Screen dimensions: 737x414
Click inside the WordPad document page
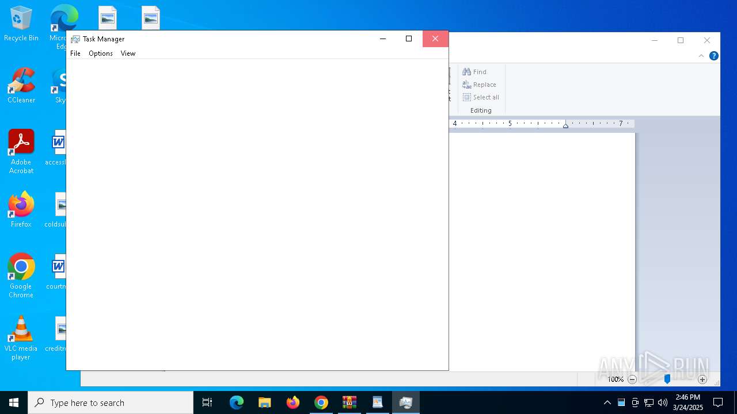point(542,252)
